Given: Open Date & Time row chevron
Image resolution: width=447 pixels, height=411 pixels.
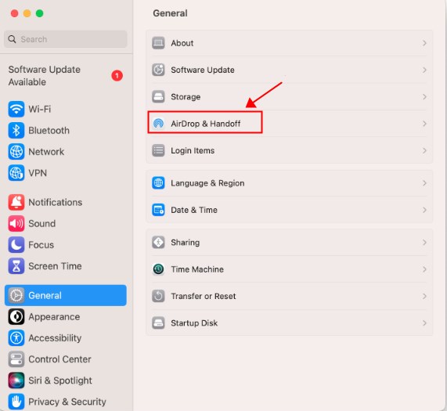Looking at the screenshot, I should [424, 210].
